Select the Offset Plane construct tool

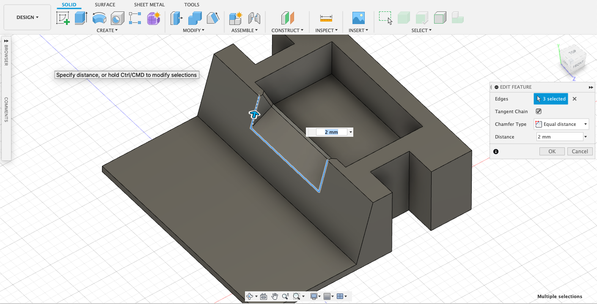click(288, 18)
